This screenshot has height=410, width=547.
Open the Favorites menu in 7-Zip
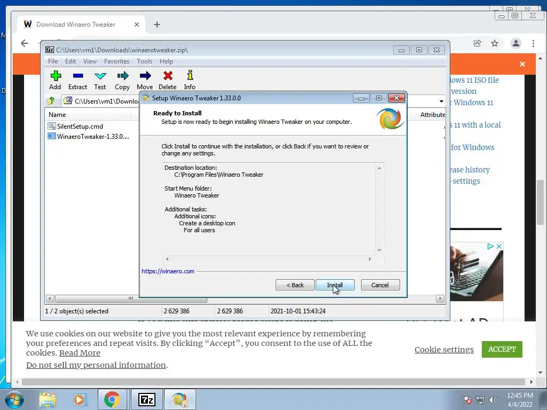pos(116,61)
